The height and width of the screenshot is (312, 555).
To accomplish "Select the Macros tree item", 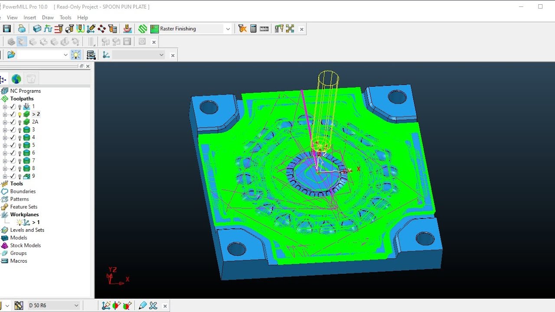I will pos(19,261).
